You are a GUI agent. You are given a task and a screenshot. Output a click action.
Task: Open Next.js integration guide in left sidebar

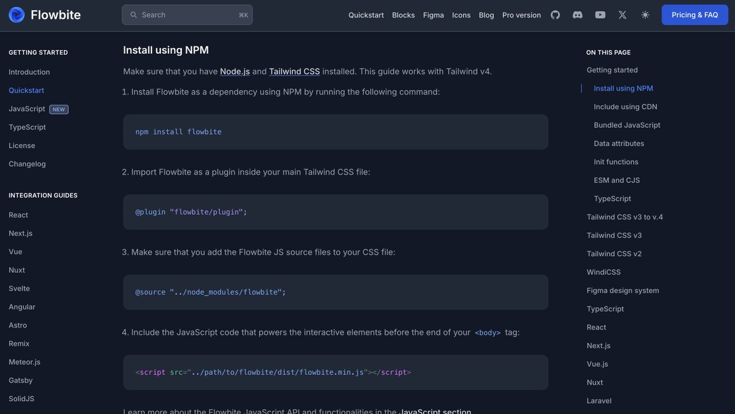[20, 234]
